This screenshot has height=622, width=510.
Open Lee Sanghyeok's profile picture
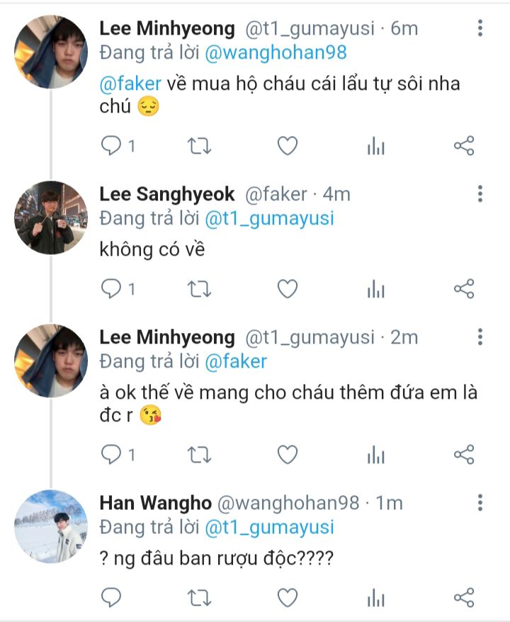coord(51,217)
